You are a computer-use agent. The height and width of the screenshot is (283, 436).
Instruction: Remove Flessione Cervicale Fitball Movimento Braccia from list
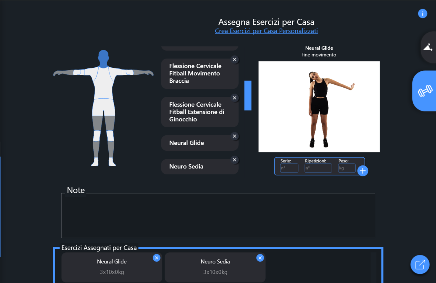234,59
